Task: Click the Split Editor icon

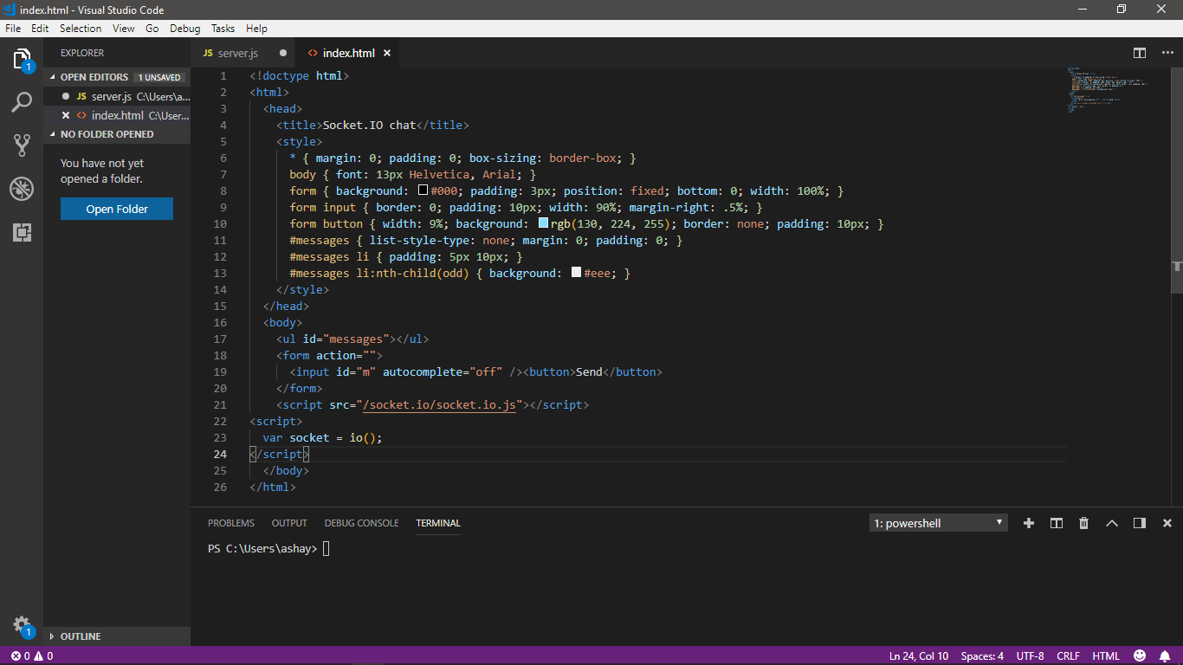Action: click(x=1140, y=53)
